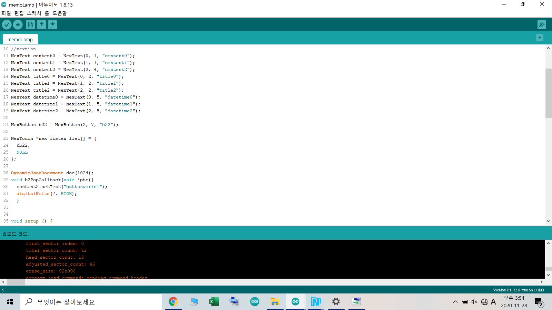The width and height of the screenshot is (552, 310).
Task: Click console horizontal scroll right arrow
Action: [x=542, y=282]
